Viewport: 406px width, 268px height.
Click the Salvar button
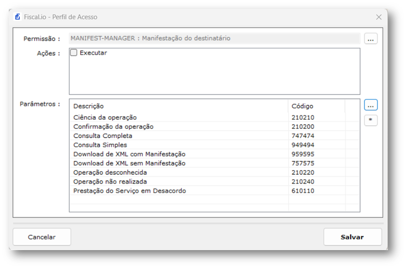pos(353,237)
